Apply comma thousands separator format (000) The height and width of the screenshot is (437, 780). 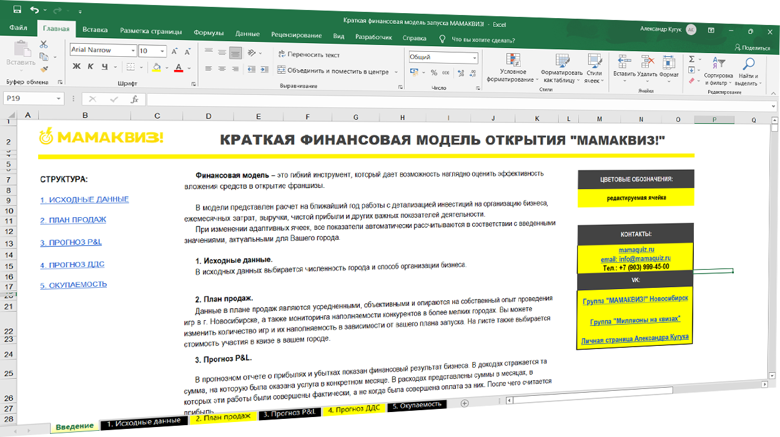tap(447, 73)
